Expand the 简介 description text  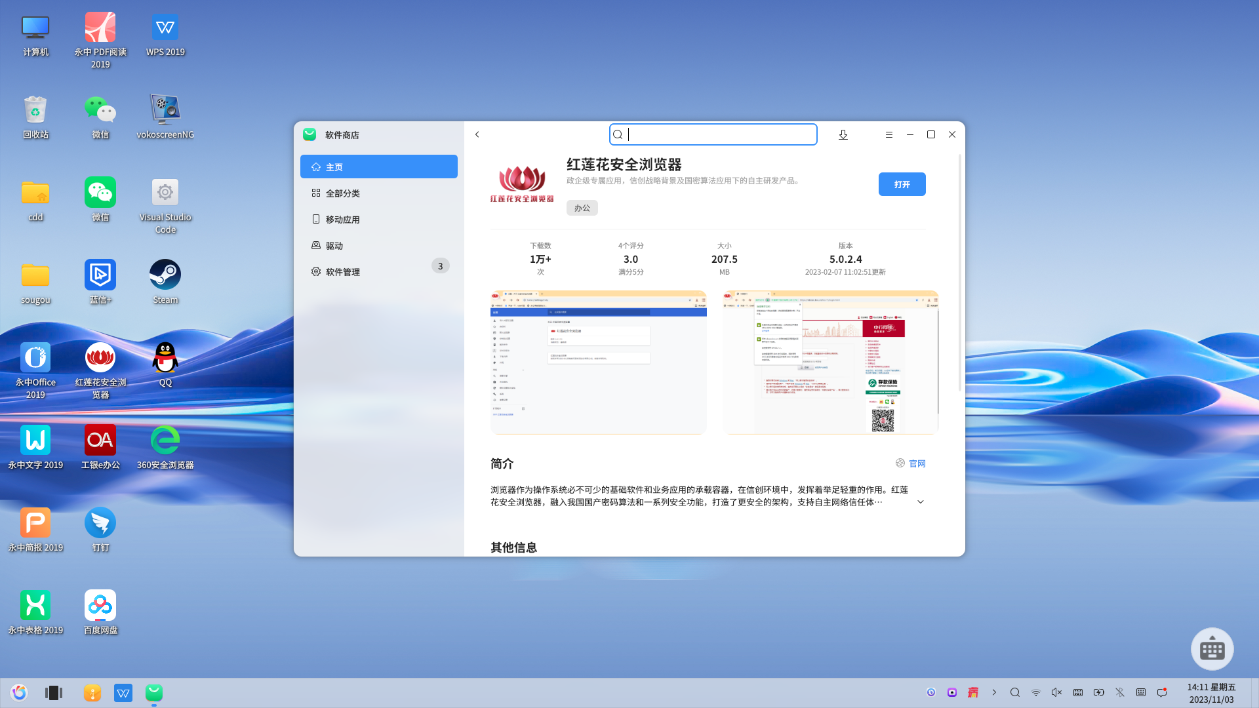point(920,502)
